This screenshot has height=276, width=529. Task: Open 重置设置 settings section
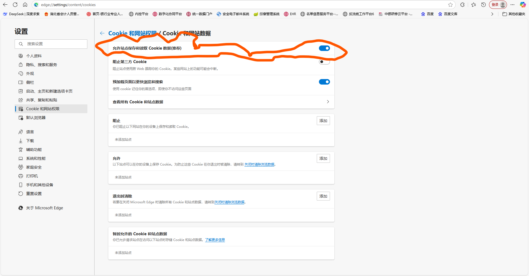pyautogui.click(x=51, y=194)
